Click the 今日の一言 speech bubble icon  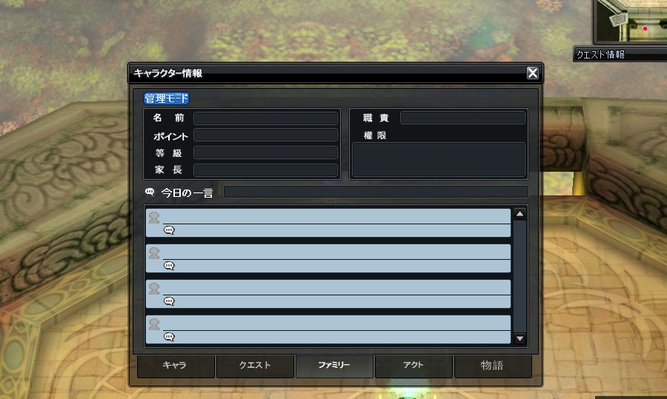coord(150,192)
